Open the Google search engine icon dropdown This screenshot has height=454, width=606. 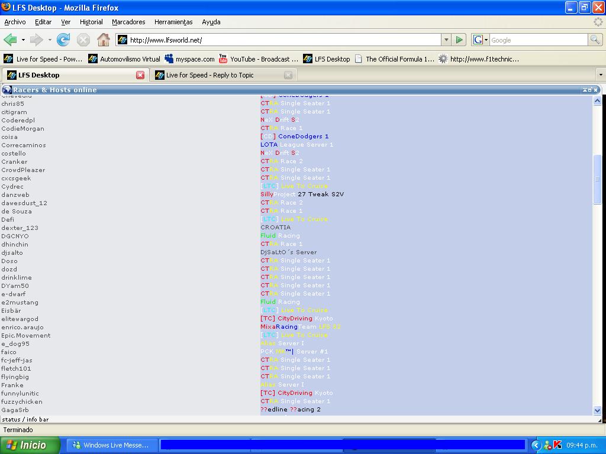[x=480, y=40]
